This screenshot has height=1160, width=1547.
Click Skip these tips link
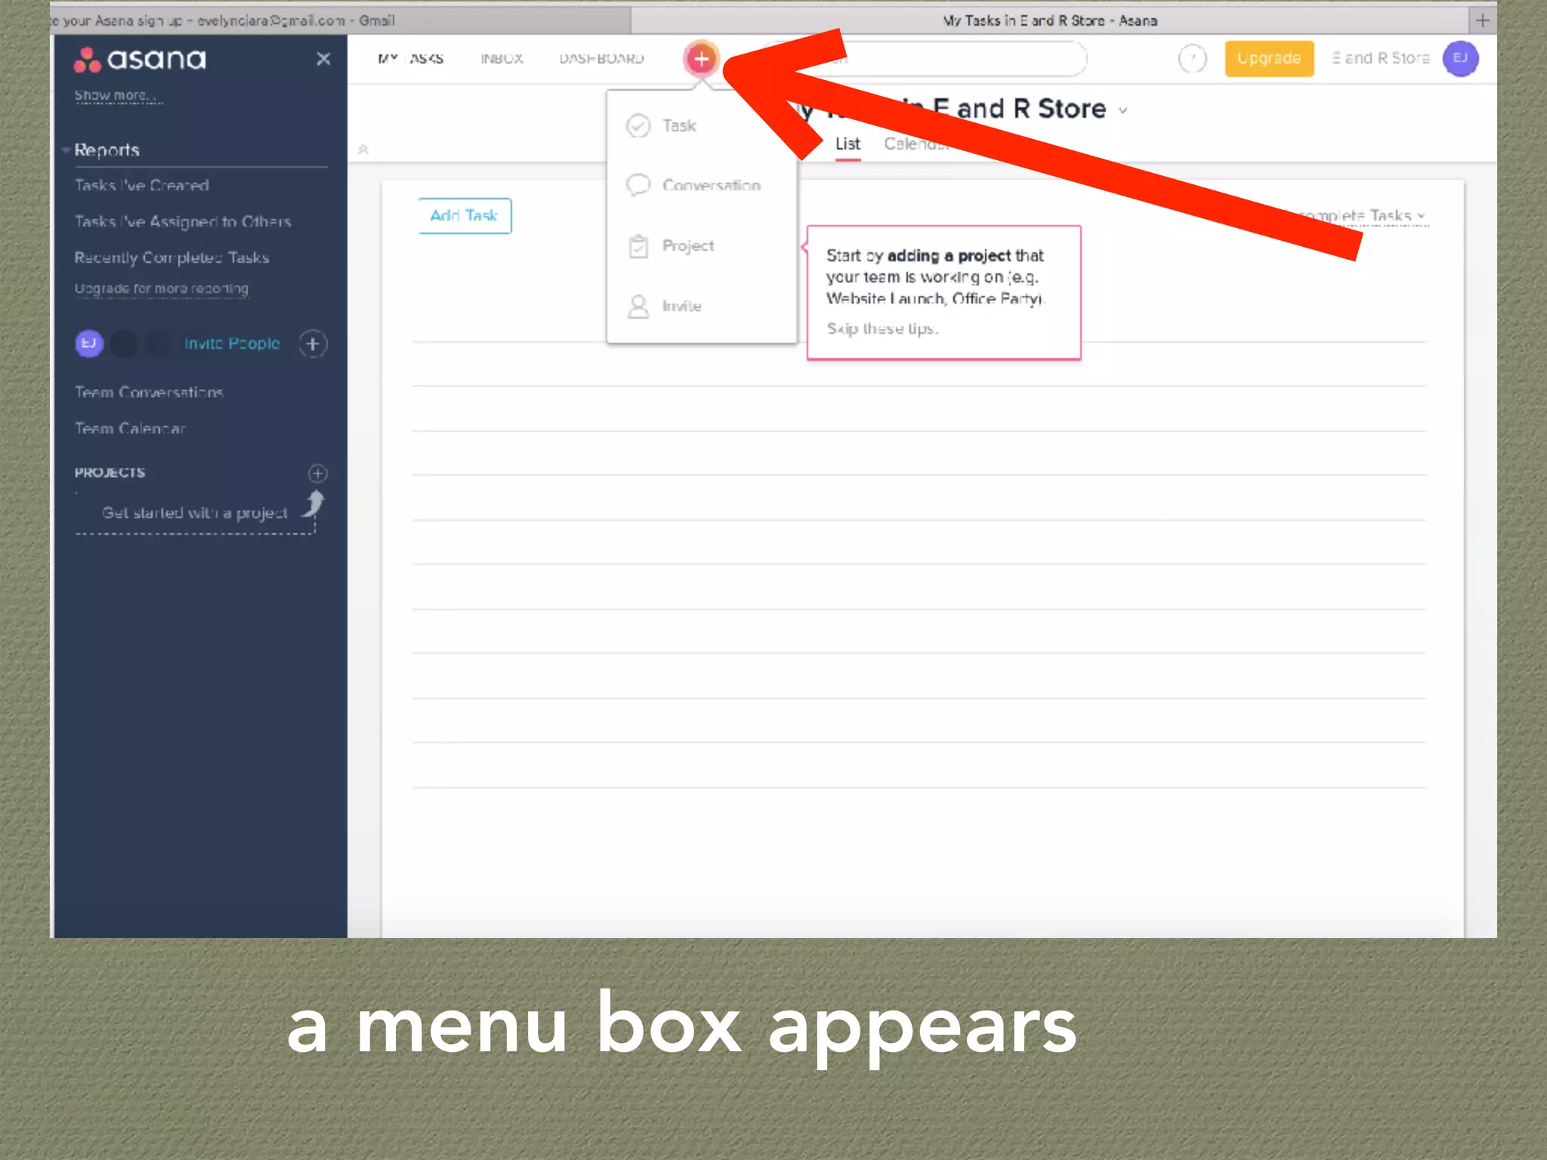coord(882,329)
